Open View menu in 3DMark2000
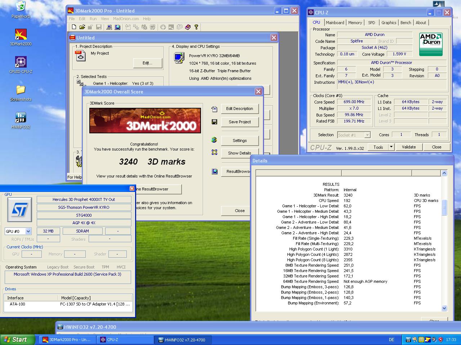461x345 pixels. [x=105, y=19]
